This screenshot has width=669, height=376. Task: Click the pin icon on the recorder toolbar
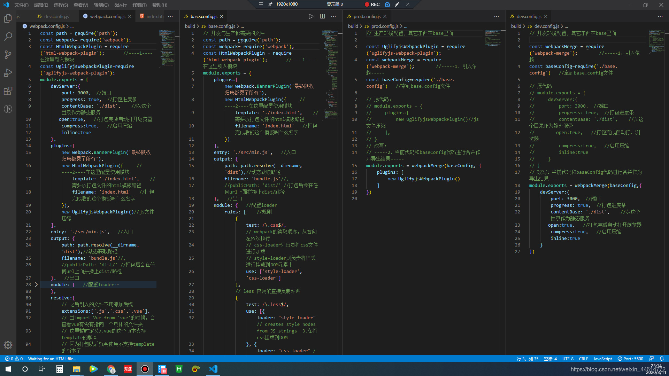[x=270, y=4]
